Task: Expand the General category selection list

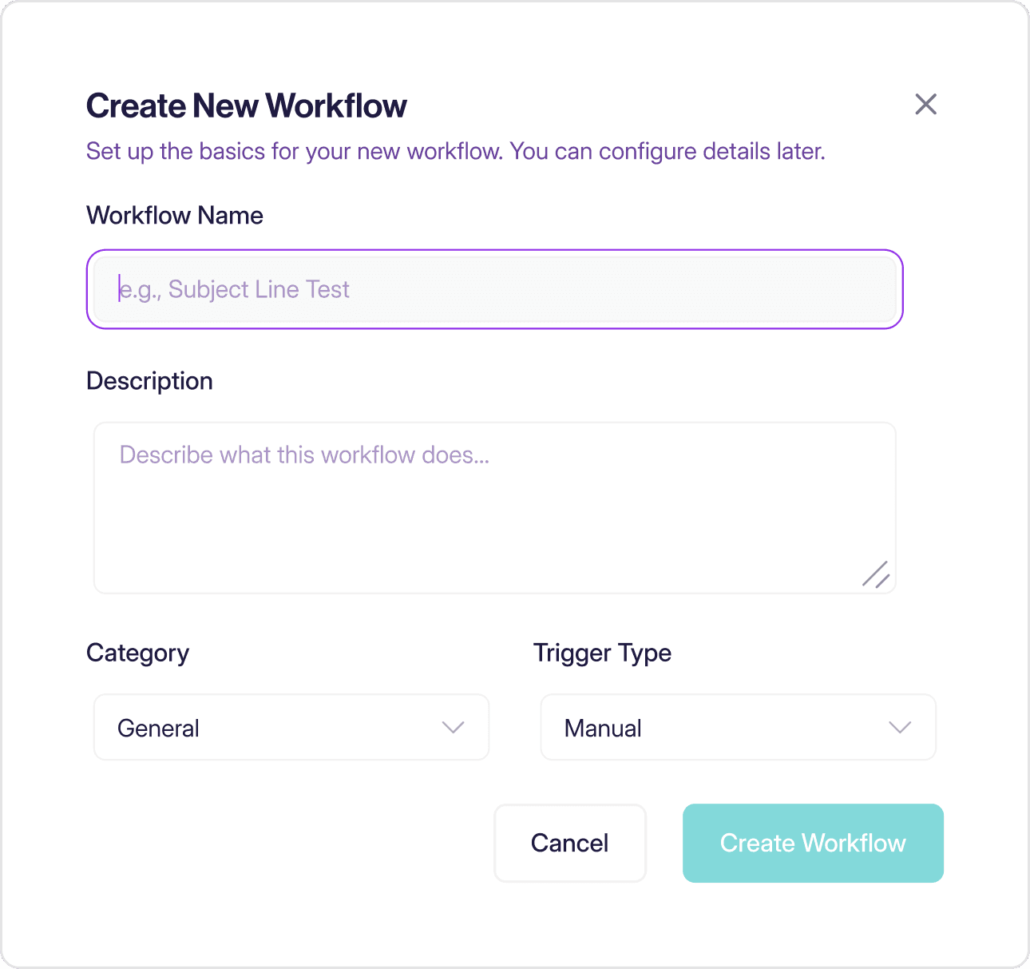Action: [291, 727]
